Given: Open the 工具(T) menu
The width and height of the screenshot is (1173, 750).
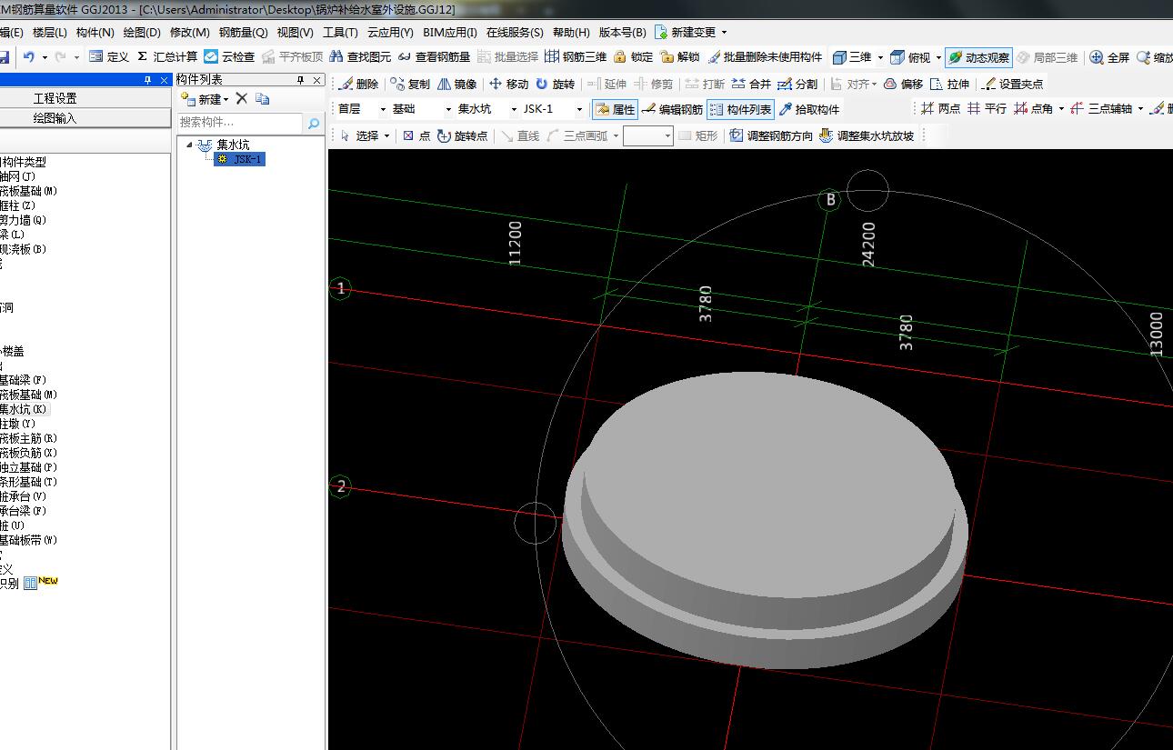Looking at the screenshot, I should pos(340,32).
